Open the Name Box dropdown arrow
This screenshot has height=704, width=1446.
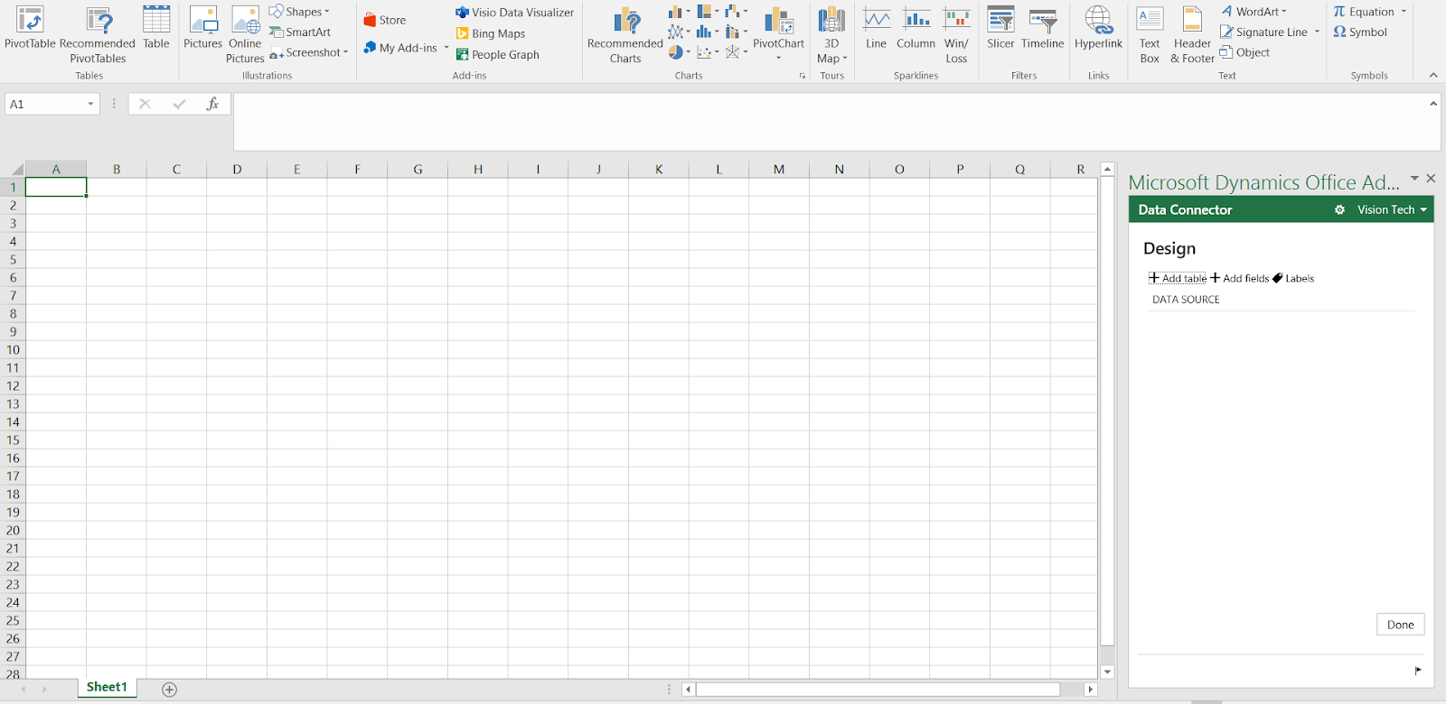coord(90,104)
